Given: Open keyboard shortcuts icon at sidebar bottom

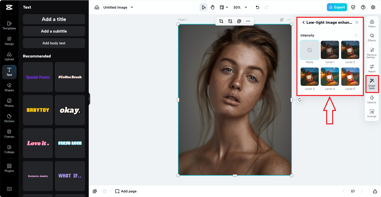Looking at the screenshot, I should [x=9, y=189].
